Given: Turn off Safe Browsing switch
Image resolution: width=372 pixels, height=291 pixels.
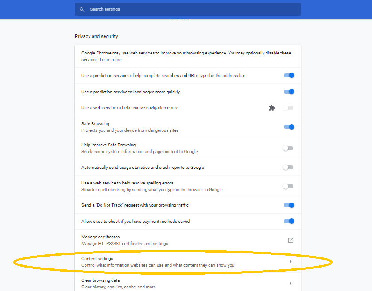Looking at the screenshot, I should [289, 127].
